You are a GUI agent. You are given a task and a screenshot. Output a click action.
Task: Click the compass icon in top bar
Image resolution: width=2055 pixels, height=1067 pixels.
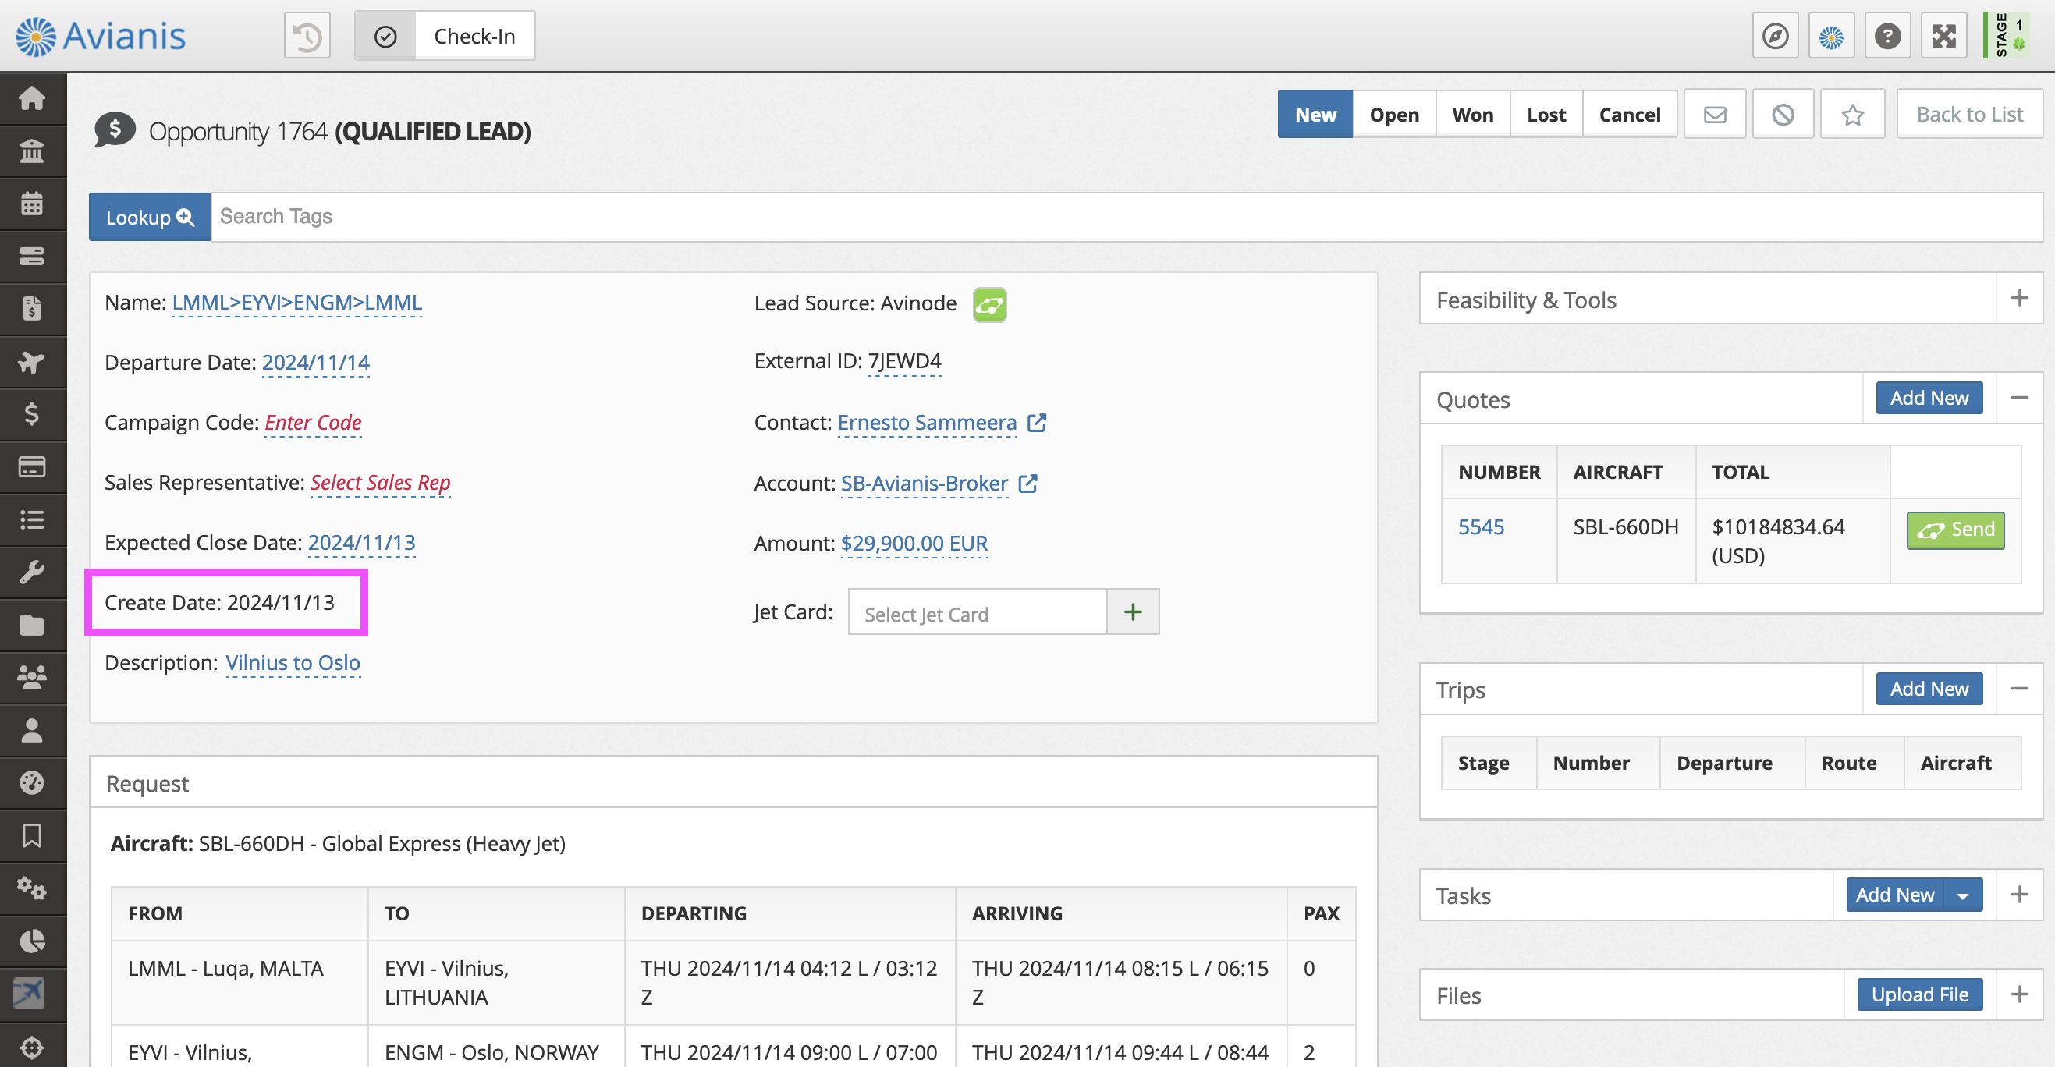1775,36
